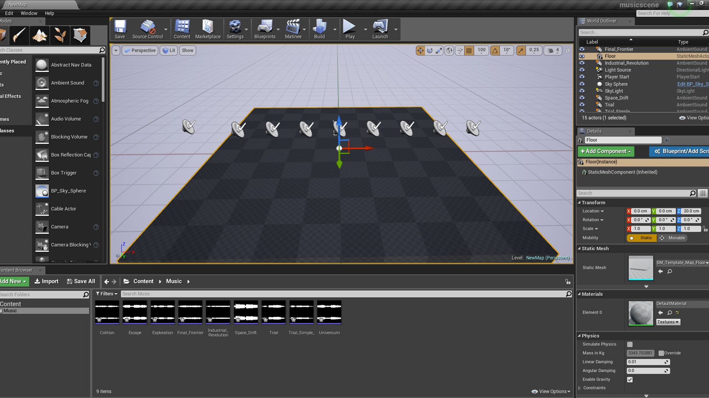Open camera speed setting in viewport
This screenshot has width=709, height=398.
pos(553,50)
